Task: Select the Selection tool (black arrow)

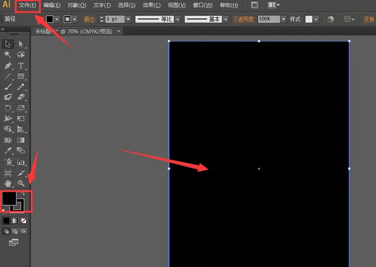Action: point(8,44)
